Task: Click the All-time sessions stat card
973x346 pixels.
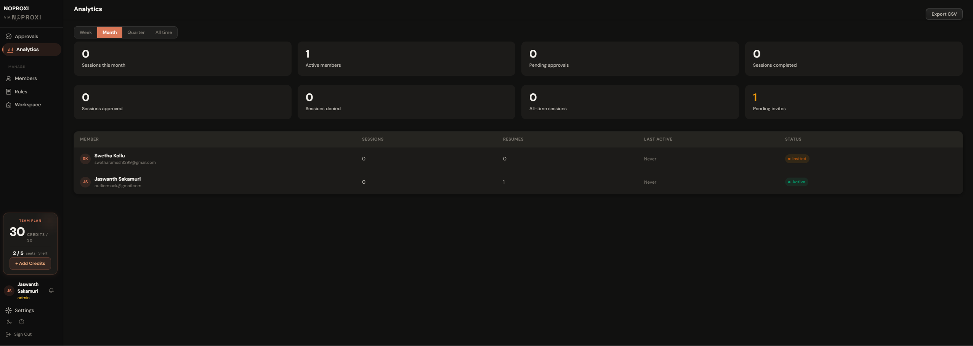Action: coord(630,102)
